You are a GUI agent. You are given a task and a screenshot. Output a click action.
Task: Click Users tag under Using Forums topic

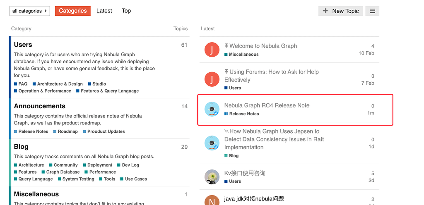tap(233, 88)
